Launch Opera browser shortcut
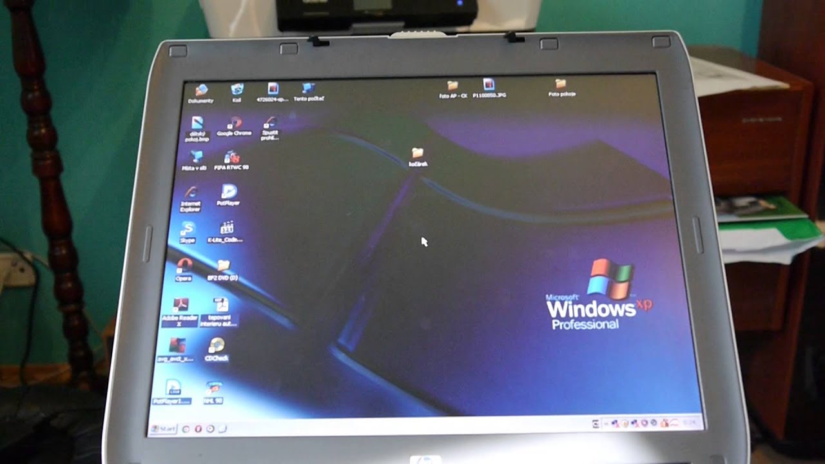 click(184, 269)
